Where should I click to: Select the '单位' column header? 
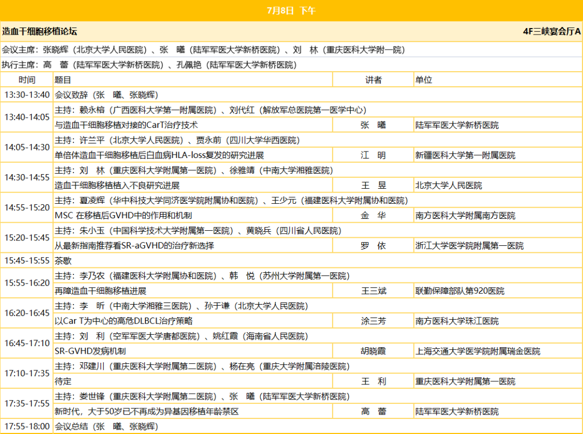click(498, 80)
